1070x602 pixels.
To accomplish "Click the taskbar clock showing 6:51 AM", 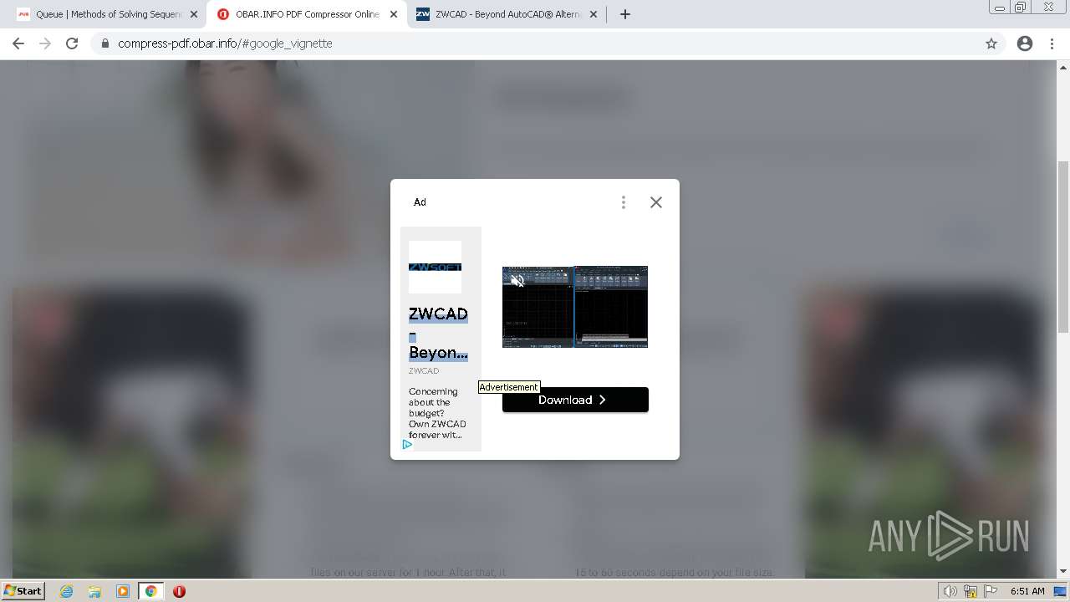I will click(x=1027, y=591).
